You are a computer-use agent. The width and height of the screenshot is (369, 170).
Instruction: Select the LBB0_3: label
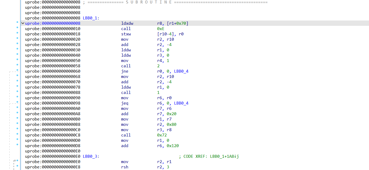(x=91, y=156)
